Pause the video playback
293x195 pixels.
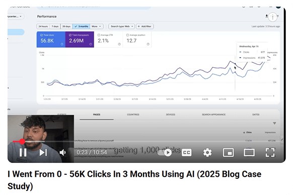pyautogui.click(x=23, y=153)
